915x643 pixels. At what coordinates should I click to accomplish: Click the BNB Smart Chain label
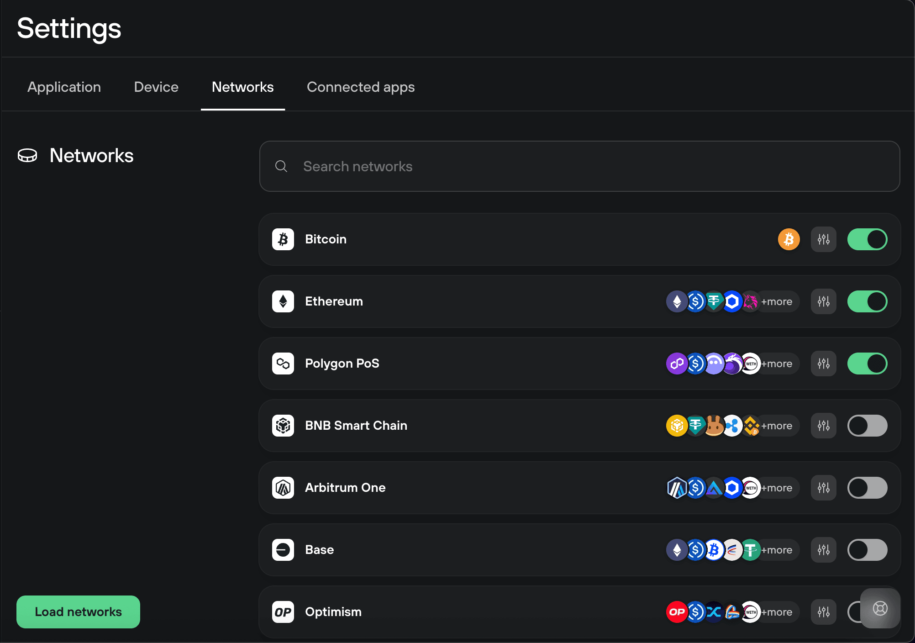point(356,426)
